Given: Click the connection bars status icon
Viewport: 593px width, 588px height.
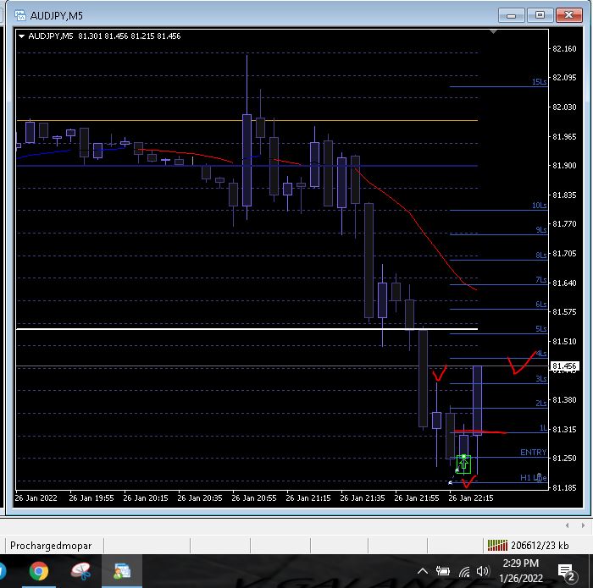Looking at the screenshot, I should coord(497,546).
